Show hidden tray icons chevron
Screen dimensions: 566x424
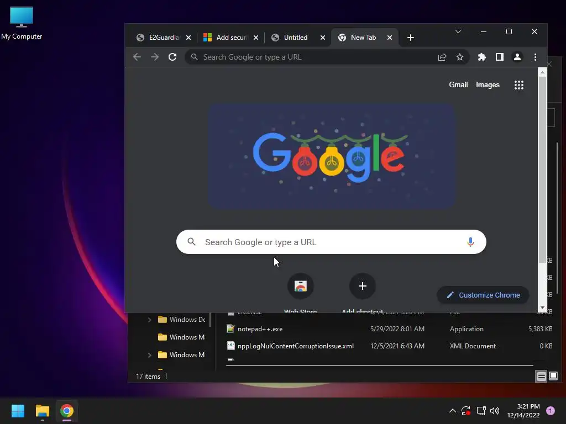[452, 411]
